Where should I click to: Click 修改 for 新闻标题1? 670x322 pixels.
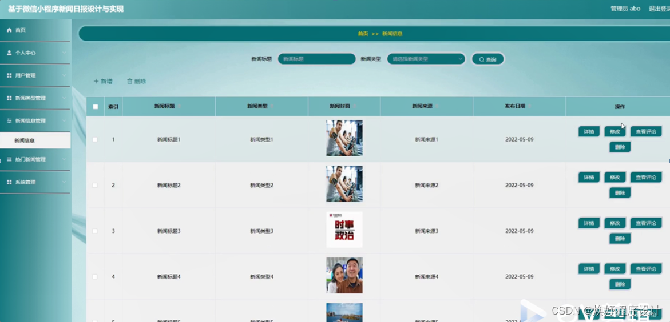pos(615,131)
